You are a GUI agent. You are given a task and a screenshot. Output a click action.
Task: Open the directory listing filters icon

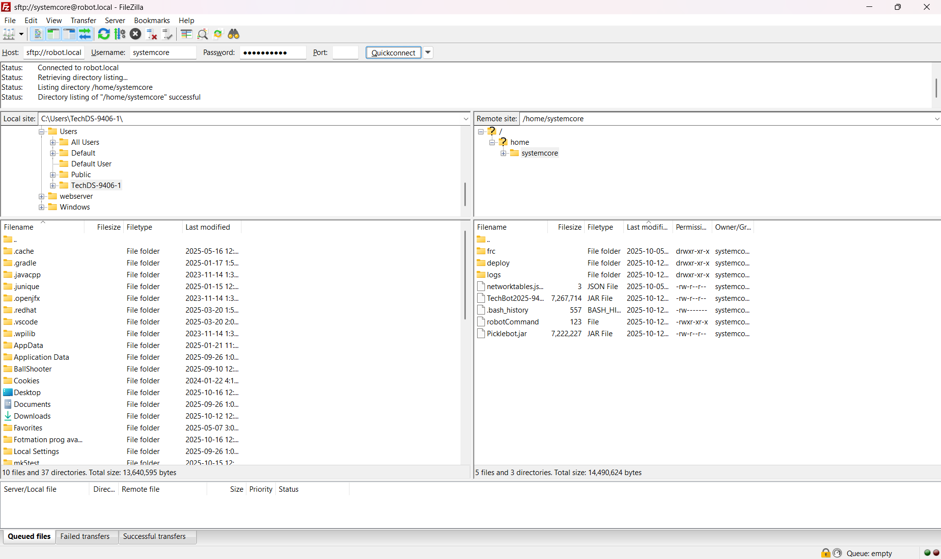[x=186, y=34]
